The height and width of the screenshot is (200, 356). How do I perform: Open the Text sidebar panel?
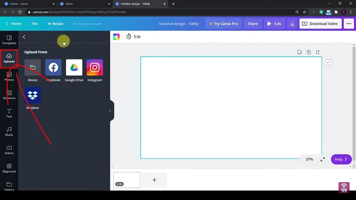click(x=9, y=113)
